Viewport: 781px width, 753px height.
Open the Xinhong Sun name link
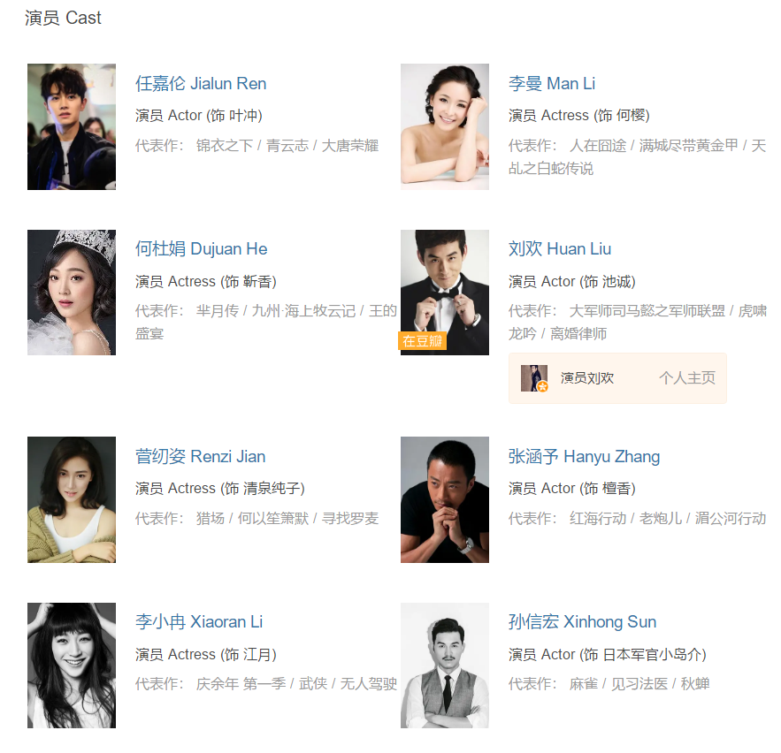pyautogui.click(x=582, y=621)
